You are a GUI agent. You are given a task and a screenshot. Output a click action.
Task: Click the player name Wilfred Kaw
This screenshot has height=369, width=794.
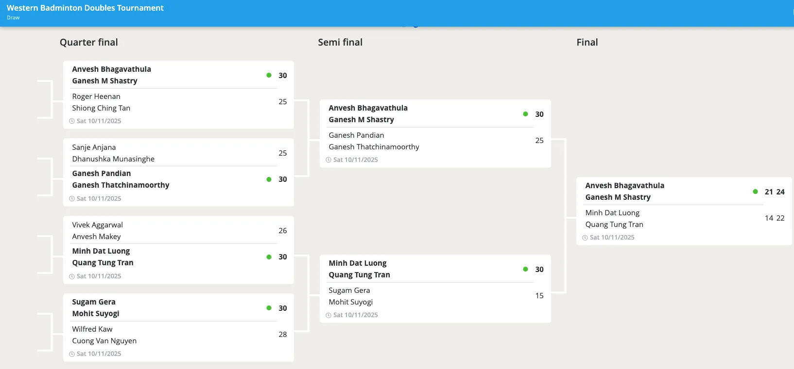click(x=92, y=329)
